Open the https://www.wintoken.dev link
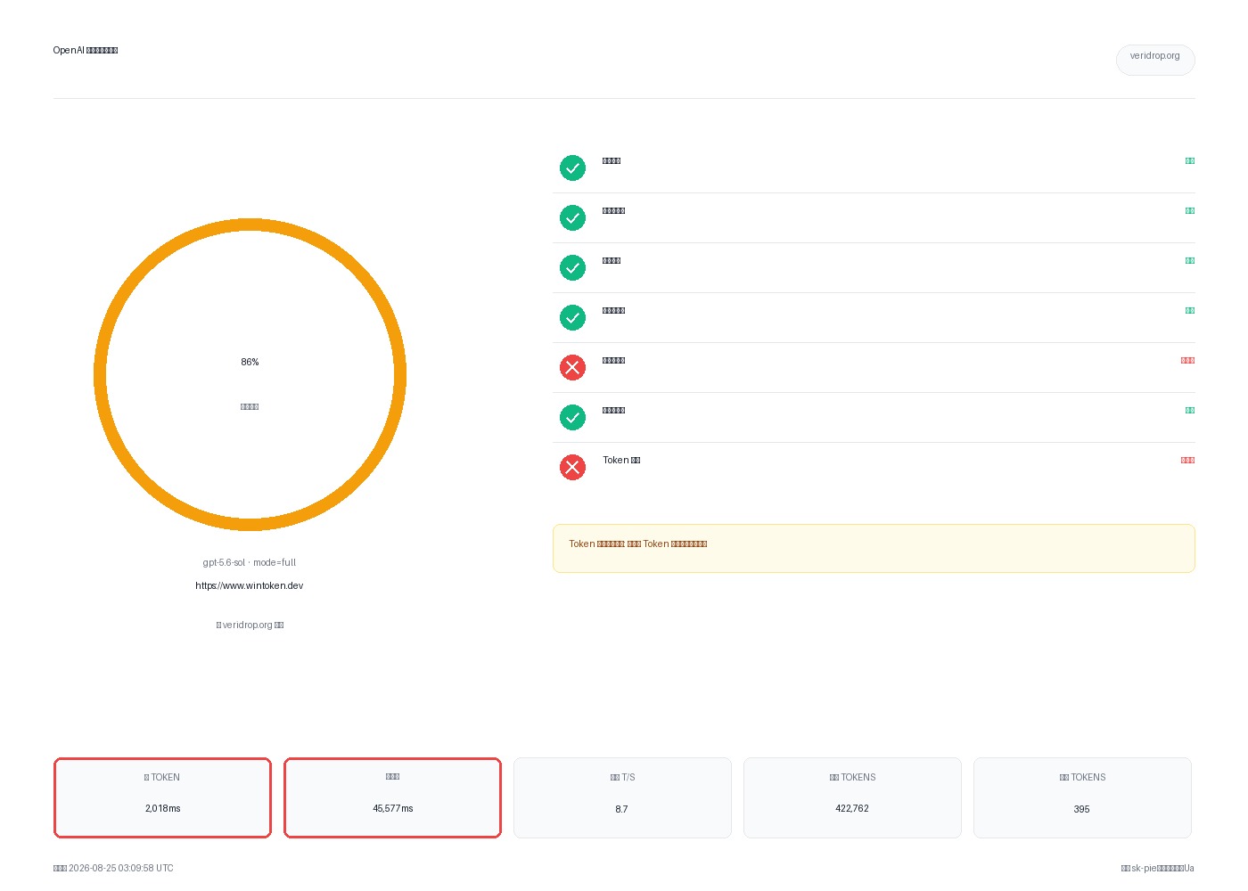Screen dimensions: 1248x891 click(250, 585)
